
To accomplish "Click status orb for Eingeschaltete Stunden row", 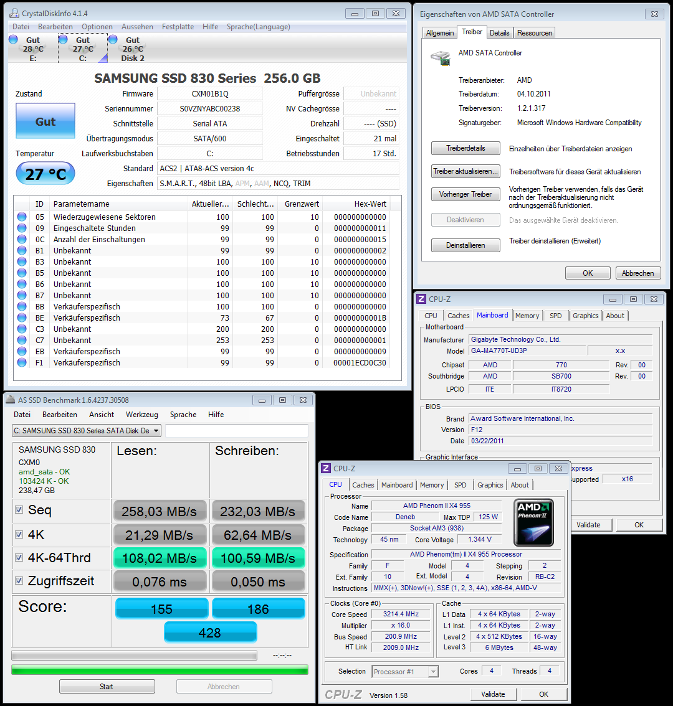I will [x=22, y=228].
